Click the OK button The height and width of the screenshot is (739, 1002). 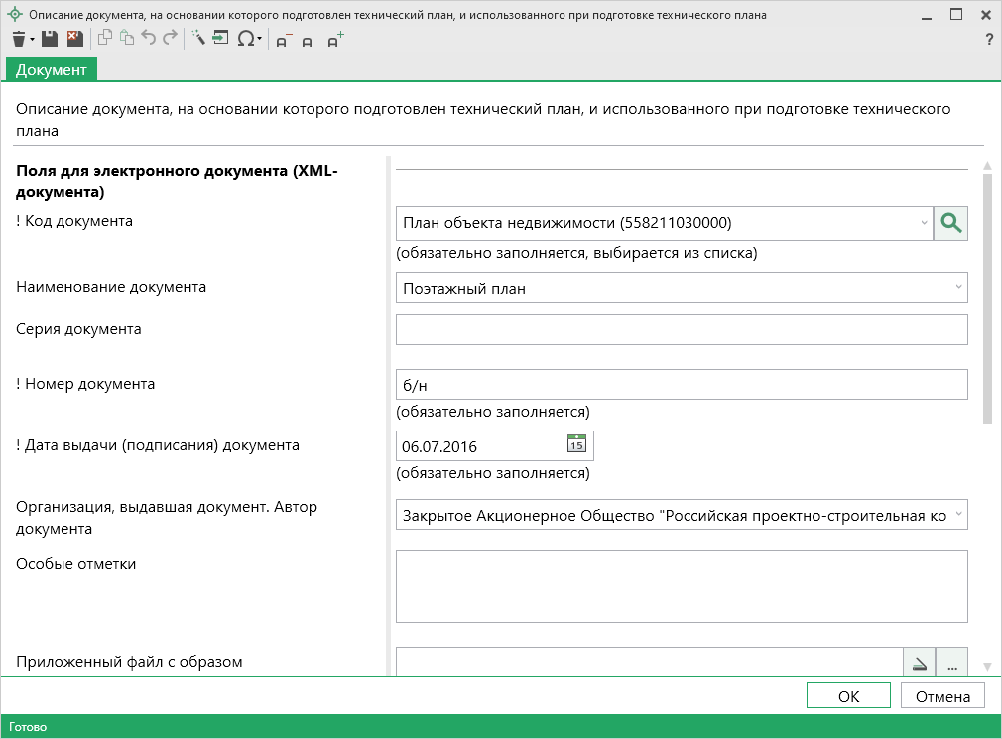tap(848, 696)
